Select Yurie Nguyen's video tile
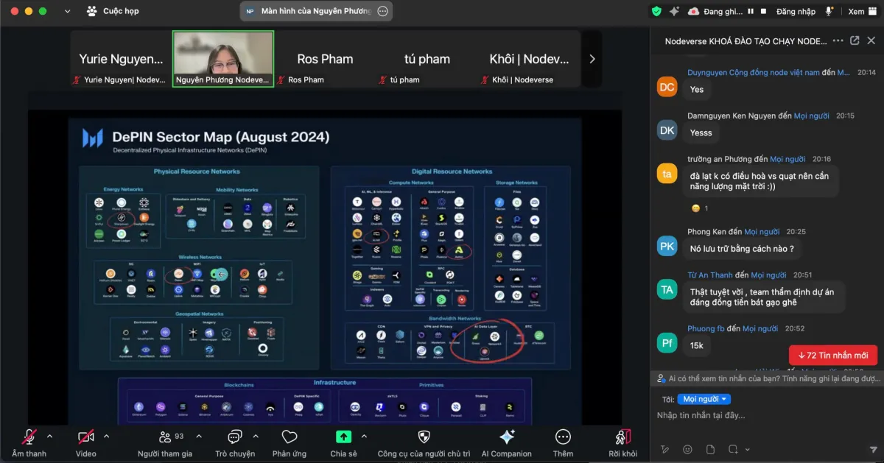 [121, 59]
